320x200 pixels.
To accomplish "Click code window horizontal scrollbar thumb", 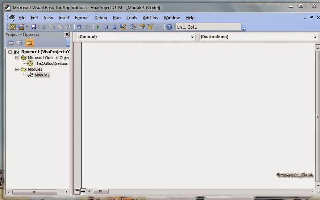I will coord(101,191).
